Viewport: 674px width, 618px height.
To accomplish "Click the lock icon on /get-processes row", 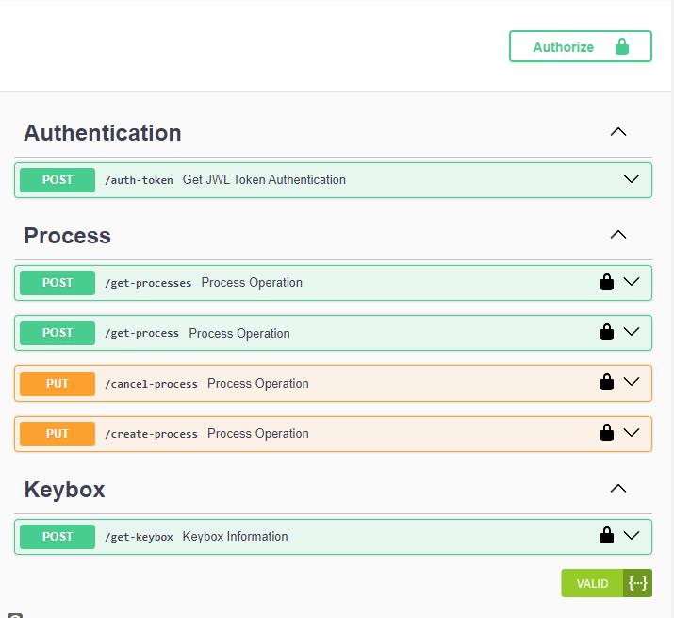I will click(607, 281).
